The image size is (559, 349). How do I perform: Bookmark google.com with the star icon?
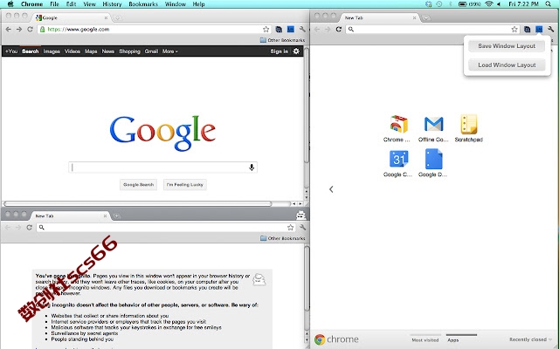(266, 30)
